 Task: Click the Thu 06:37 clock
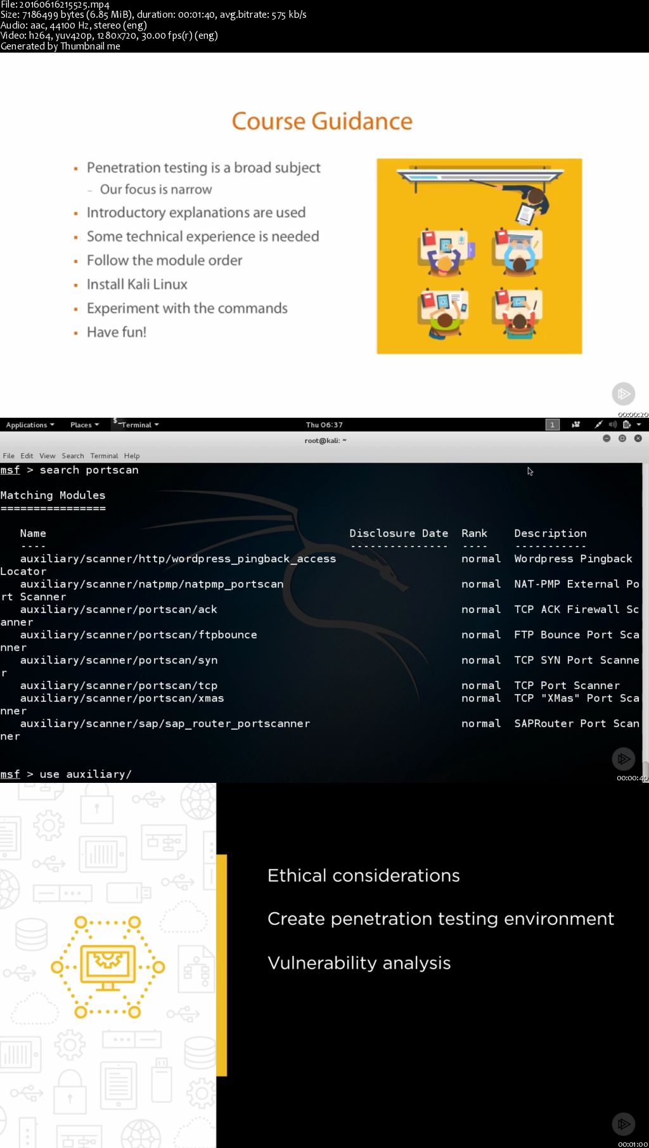tap(324, 425)
